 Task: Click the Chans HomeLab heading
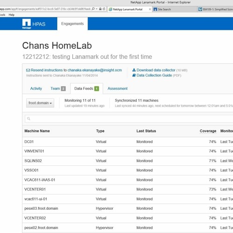(57, 46)
